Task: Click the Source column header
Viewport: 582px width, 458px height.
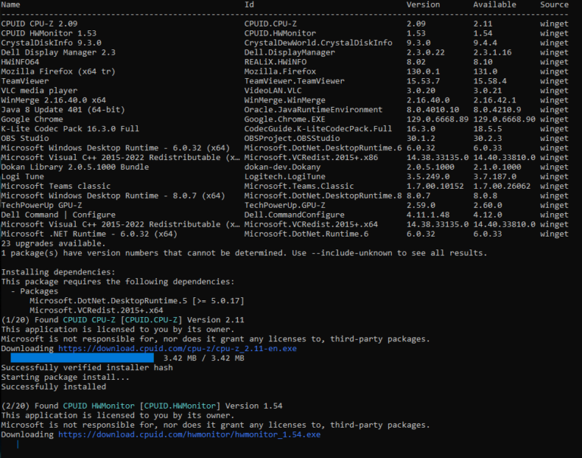Action: click(554, 5)
